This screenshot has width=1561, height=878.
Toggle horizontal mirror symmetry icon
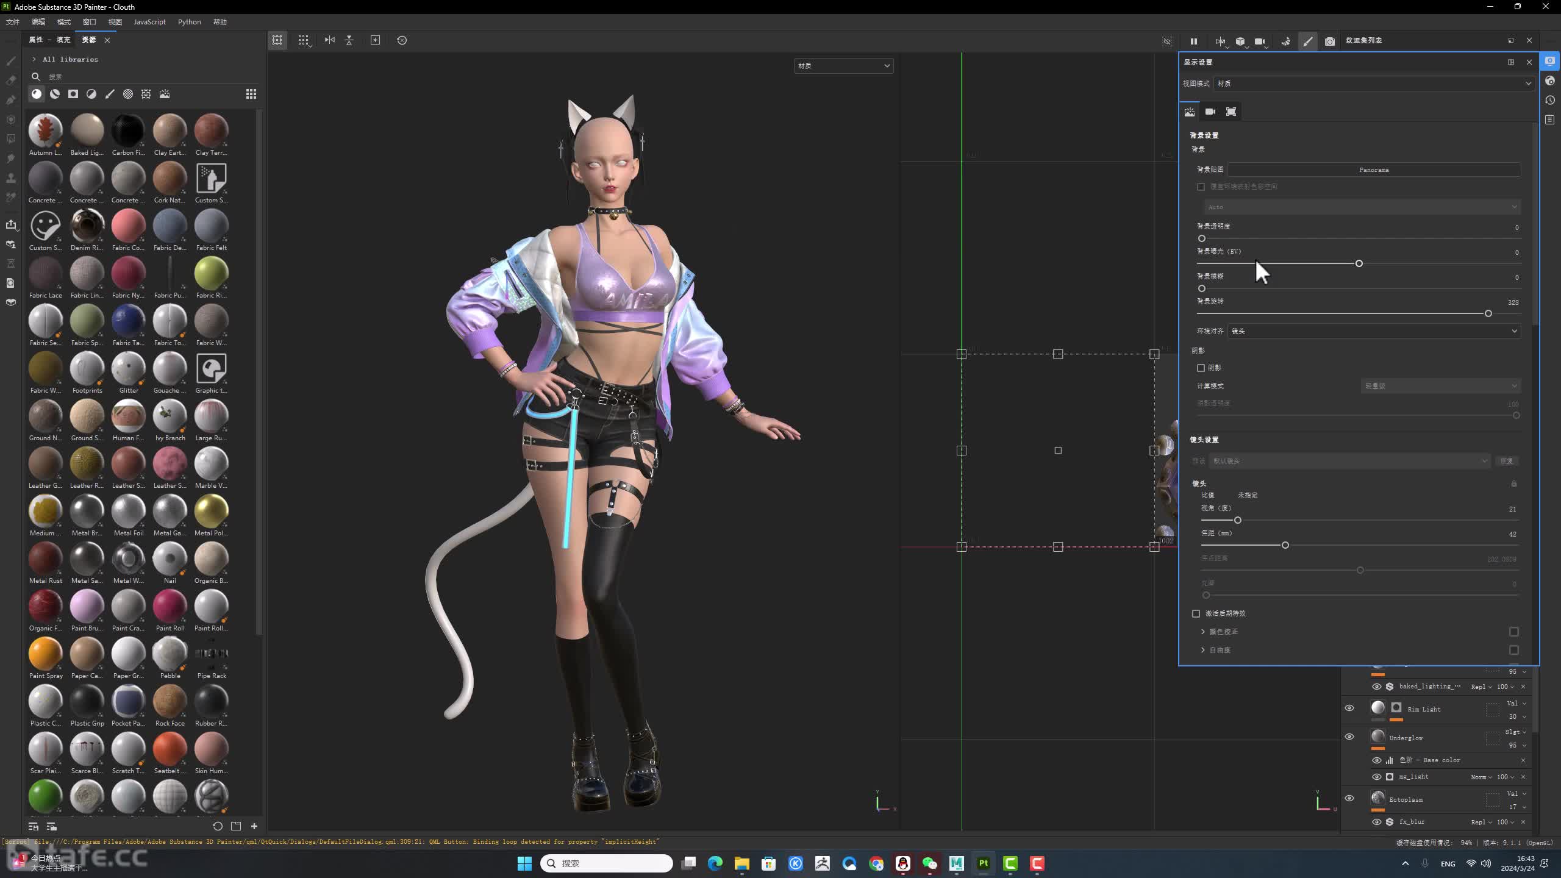[330, 40]
